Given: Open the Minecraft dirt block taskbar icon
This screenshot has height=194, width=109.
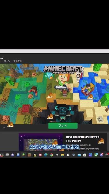Looking at the screenshot, I should (29, 155).
